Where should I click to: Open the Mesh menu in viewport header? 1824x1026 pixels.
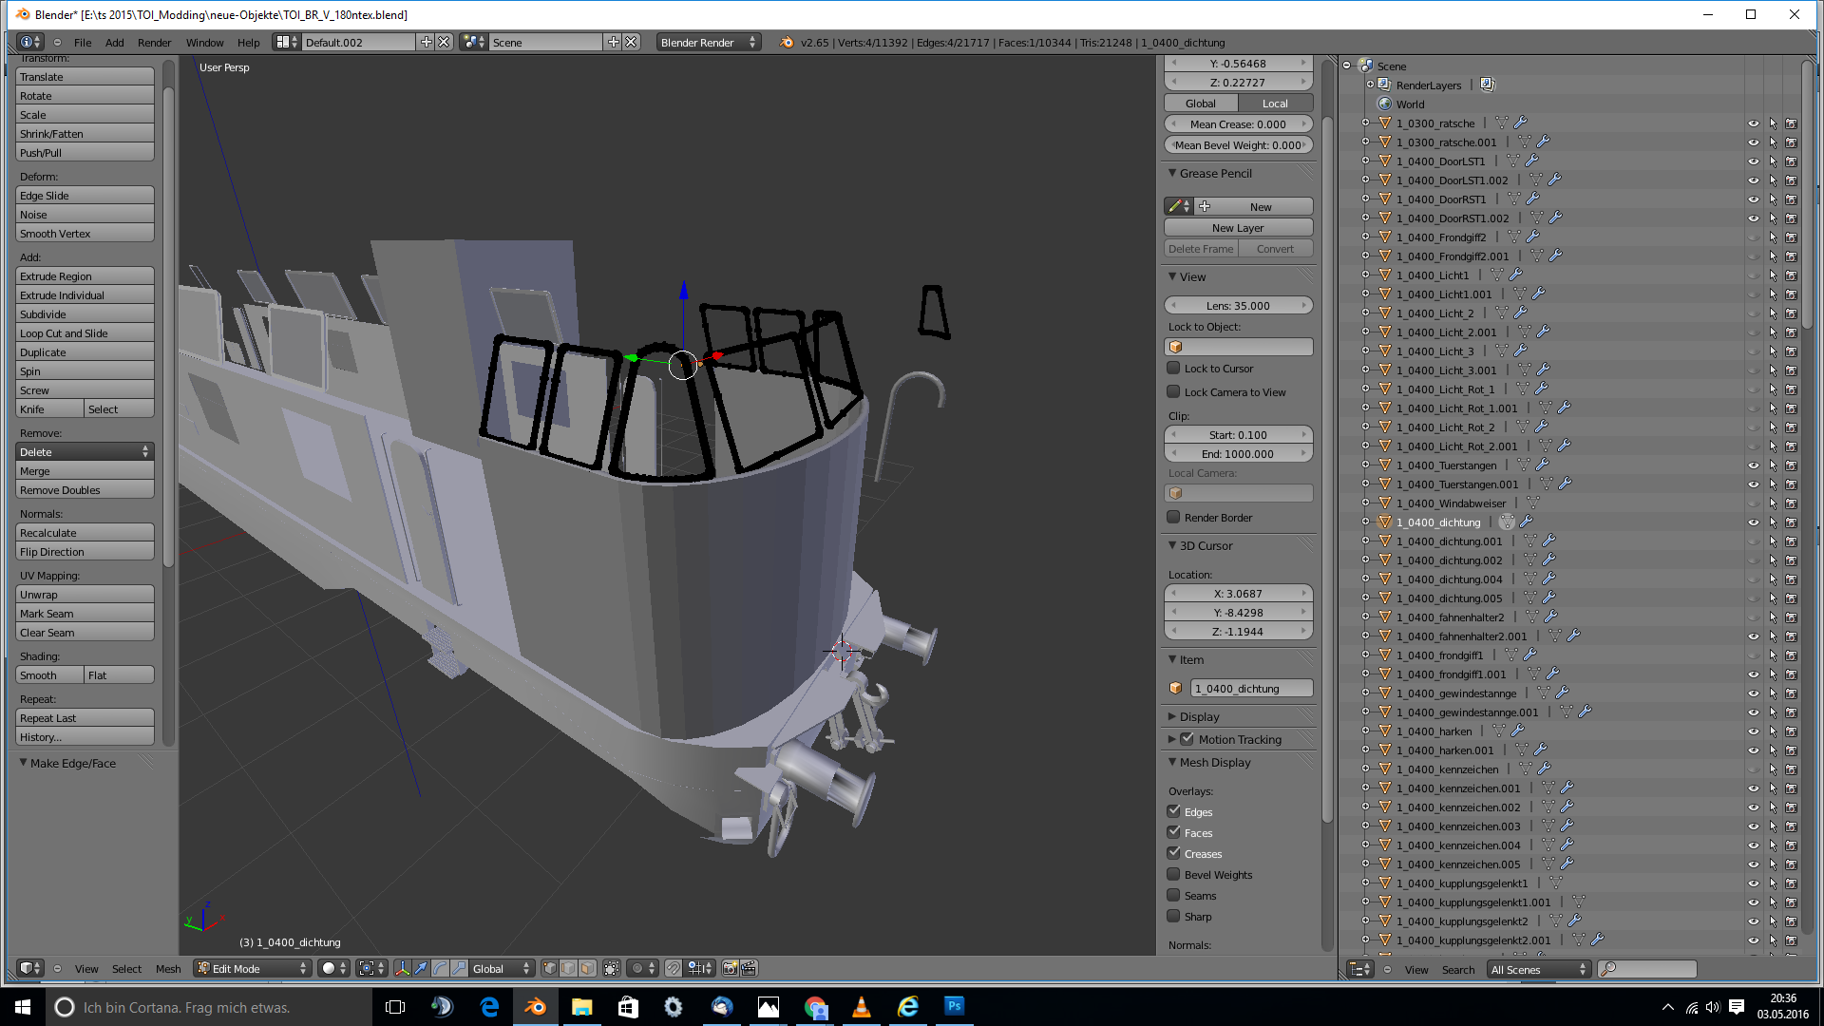pos(168,969)
